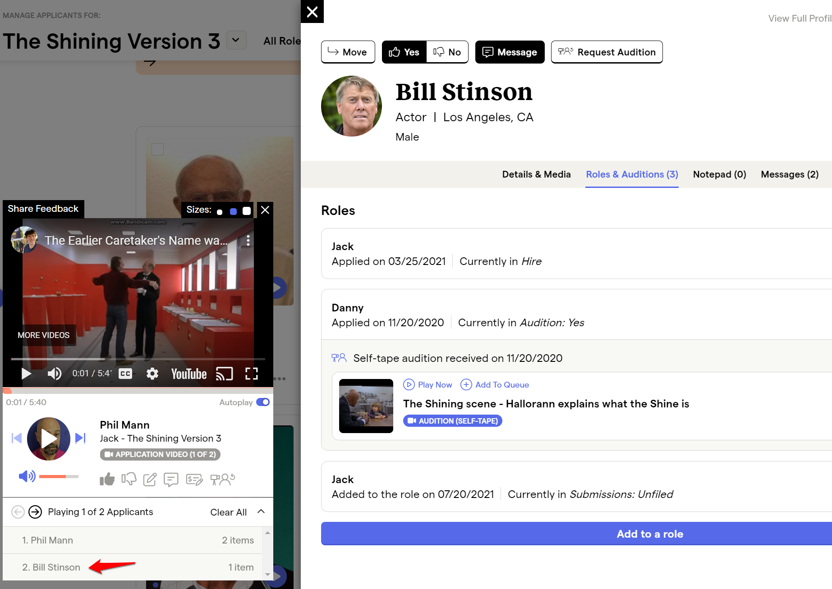Tick the applicant card checkbox
The height and width of the screenshot is (589, 832).
click(157, 149)
